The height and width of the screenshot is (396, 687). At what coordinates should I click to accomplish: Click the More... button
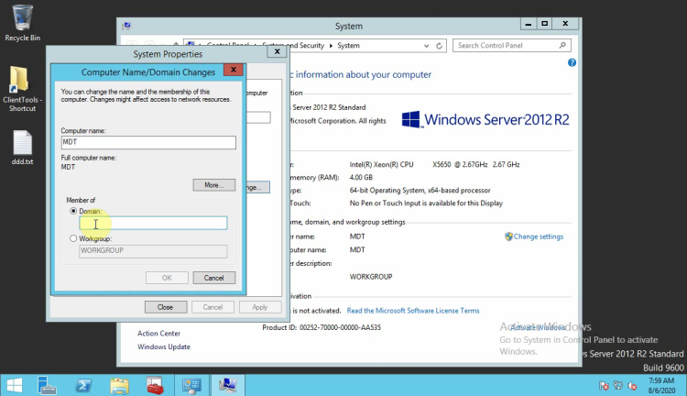[x=213, y=185]
